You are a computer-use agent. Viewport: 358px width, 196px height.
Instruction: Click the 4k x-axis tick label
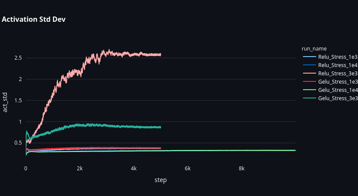pyautogui.click(x=134, y=168)
